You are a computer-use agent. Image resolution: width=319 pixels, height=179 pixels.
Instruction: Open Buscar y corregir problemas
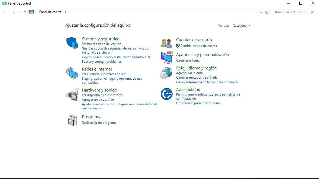pyautogui.click(x=101, y=62)
